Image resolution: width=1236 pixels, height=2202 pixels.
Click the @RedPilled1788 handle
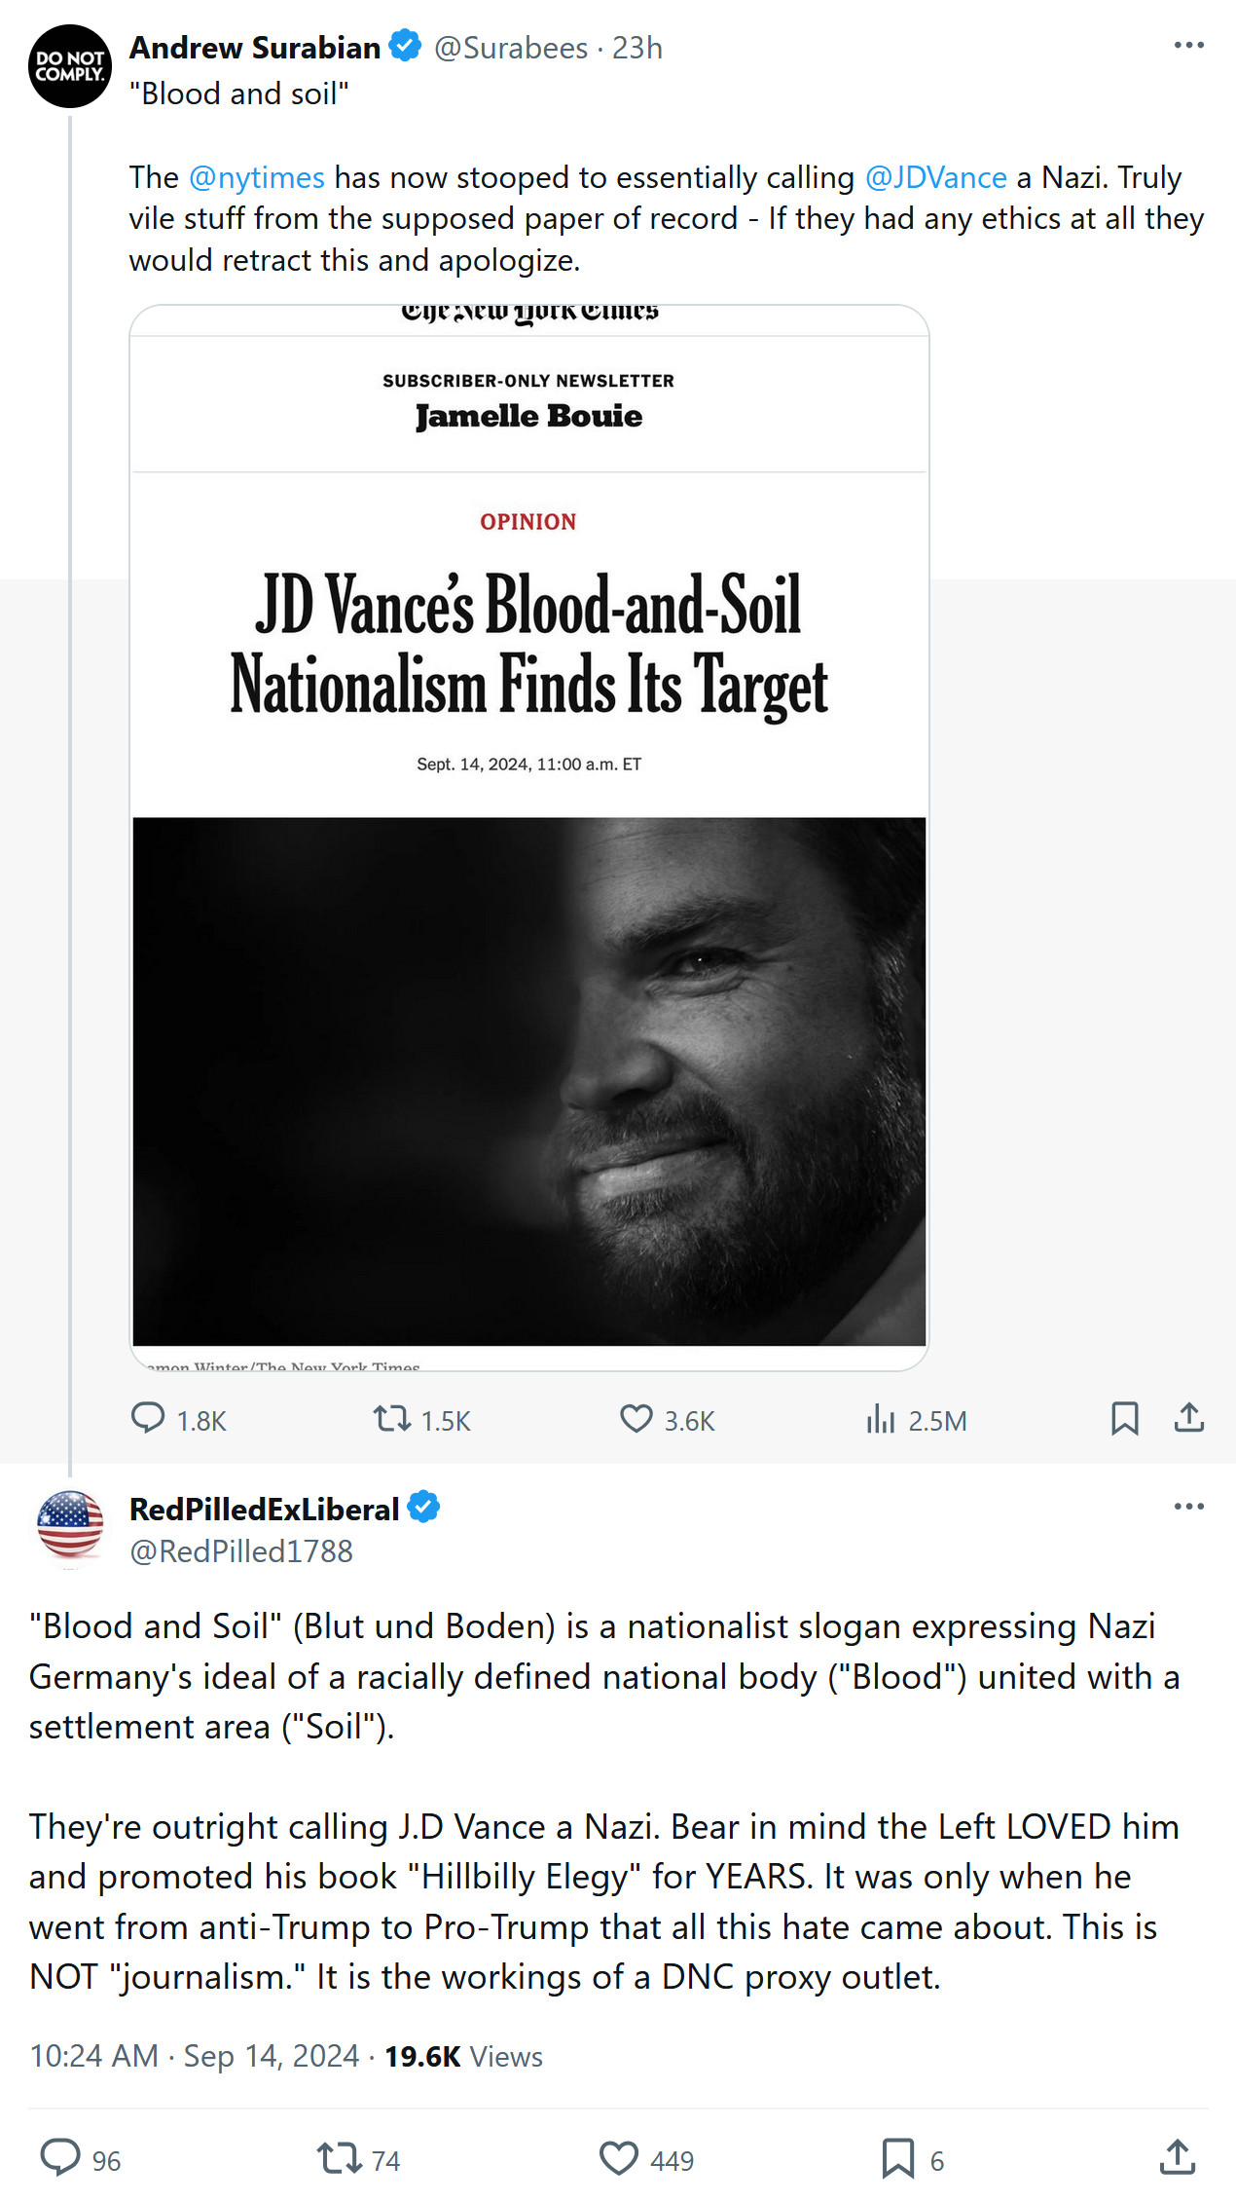point(241,1551)
